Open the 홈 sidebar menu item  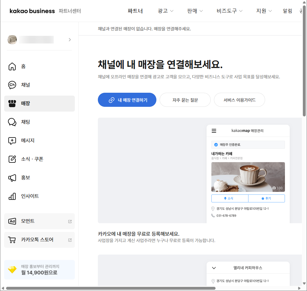[x=39, y=67]
